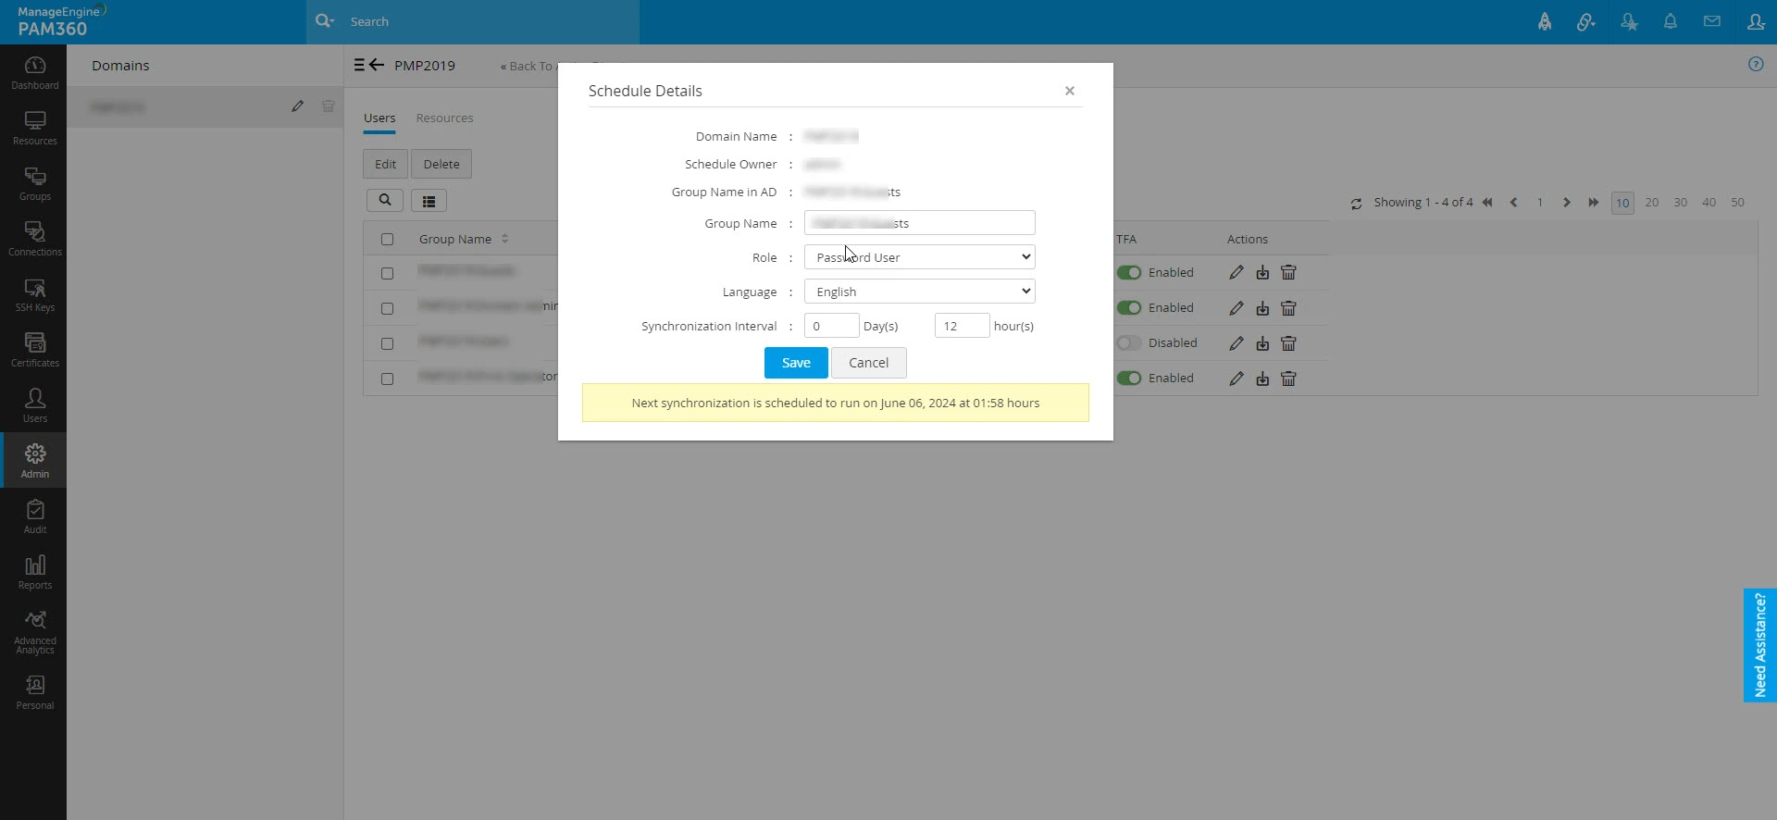Show 30 rows per page
This screenshot has width=1777, height=820.
1680,203
